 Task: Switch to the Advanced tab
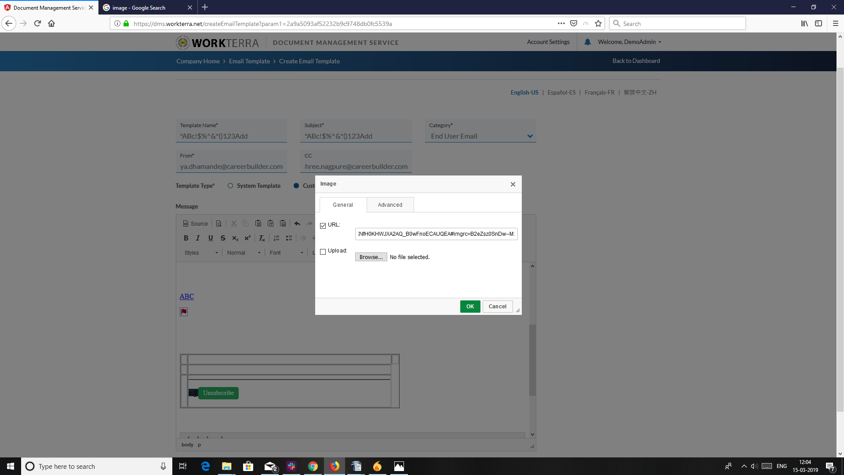click(x=390, y=205)
